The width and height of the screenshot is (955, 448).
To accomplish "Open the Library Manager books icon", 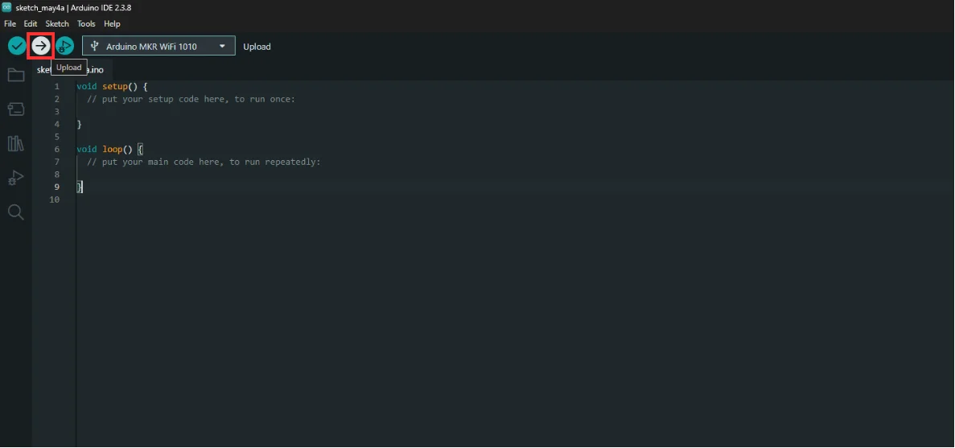I will (16, 144).
